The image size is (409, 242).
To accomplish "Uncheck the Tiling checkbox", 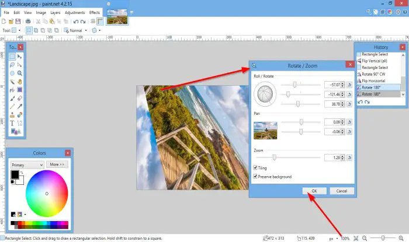I will pos(255,167).
